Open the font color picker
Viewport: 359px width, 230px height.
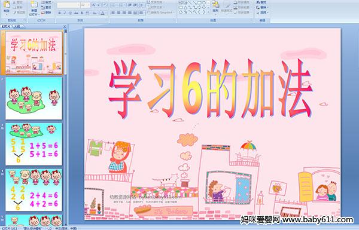(x=103, y=13)
